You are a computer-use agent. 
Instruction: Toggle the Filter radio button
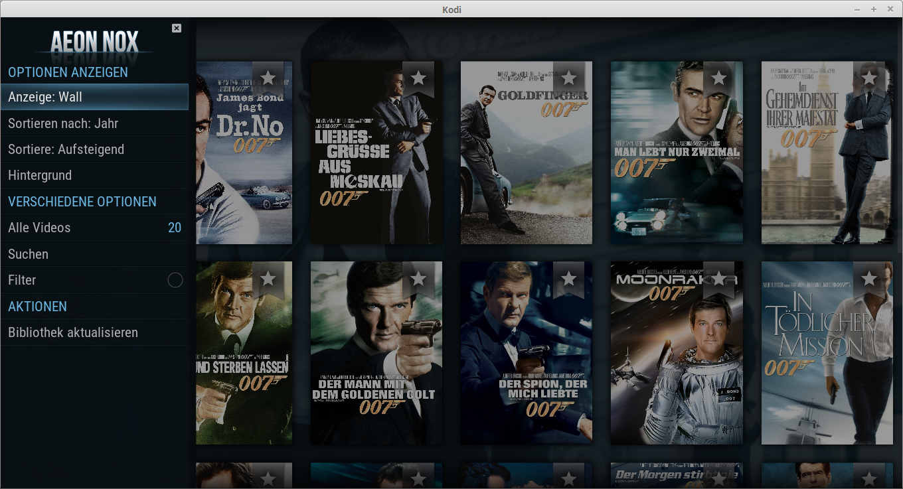(175, 280)
